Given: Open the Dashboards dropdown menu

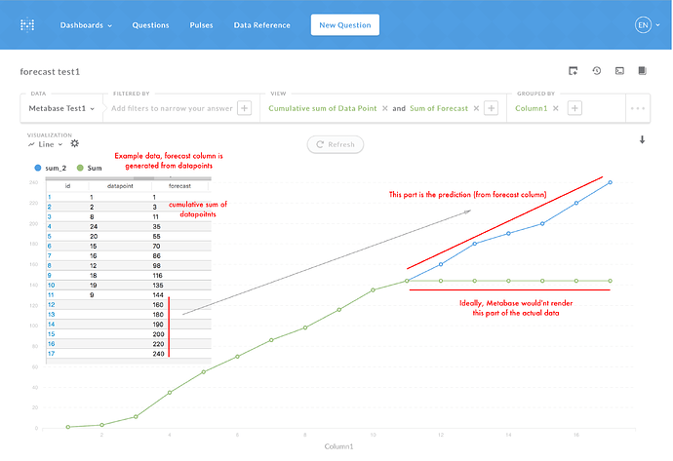Looking at the screenshot, I should 86,25.
